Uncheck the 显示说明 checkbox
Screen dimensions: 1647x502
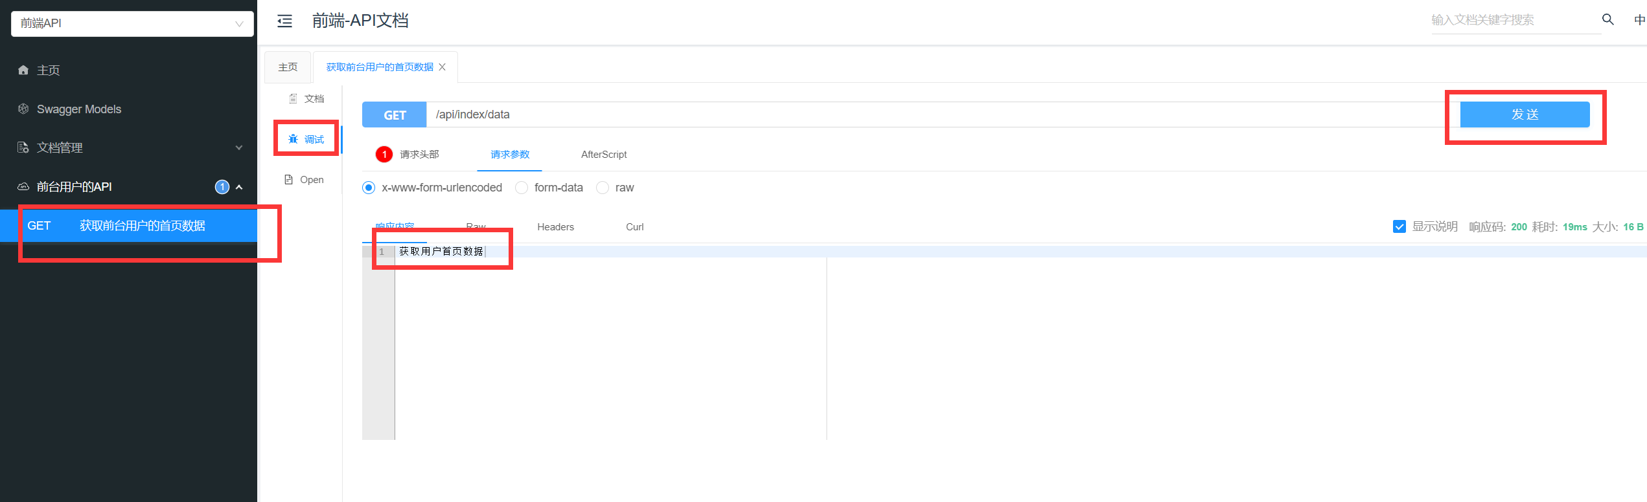coord(1399,226)
